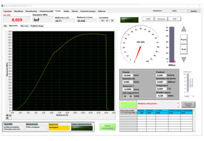Click the Zamknij button
The width and height of the screenshot is (204, 141).
[193, 11]
